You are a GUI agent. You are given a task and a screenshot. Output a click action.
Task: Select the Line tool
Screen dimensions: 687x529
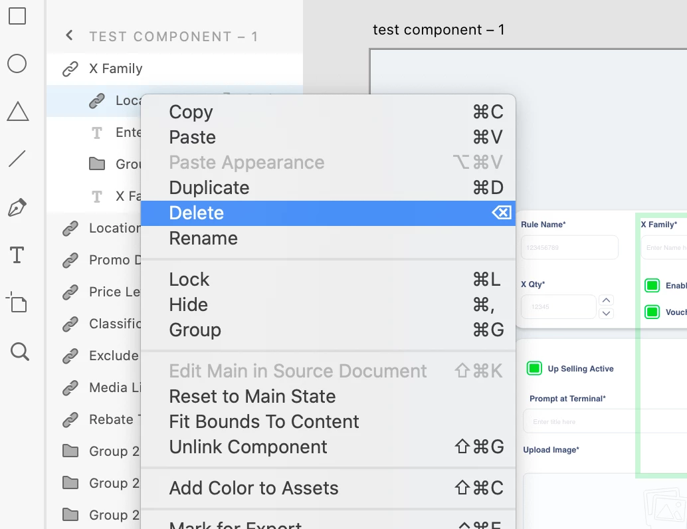pyautogui.click(x=17, y=159)
